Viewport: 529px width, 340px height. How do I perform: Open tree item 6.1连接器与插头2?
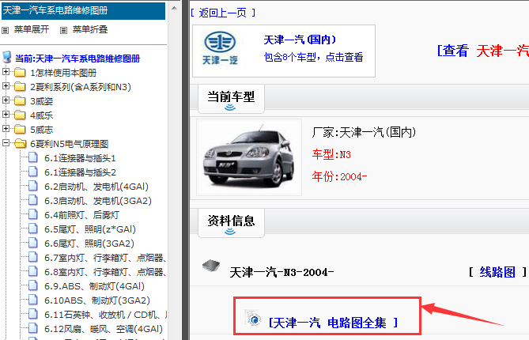click(80, 172)
